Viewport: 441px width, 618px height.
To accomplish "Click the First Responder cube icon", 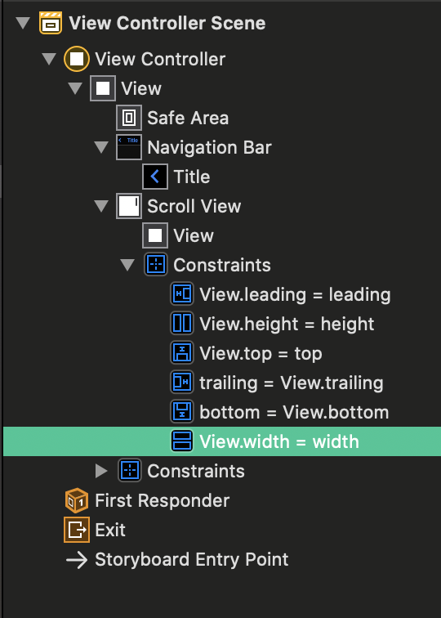I will 77,500.
